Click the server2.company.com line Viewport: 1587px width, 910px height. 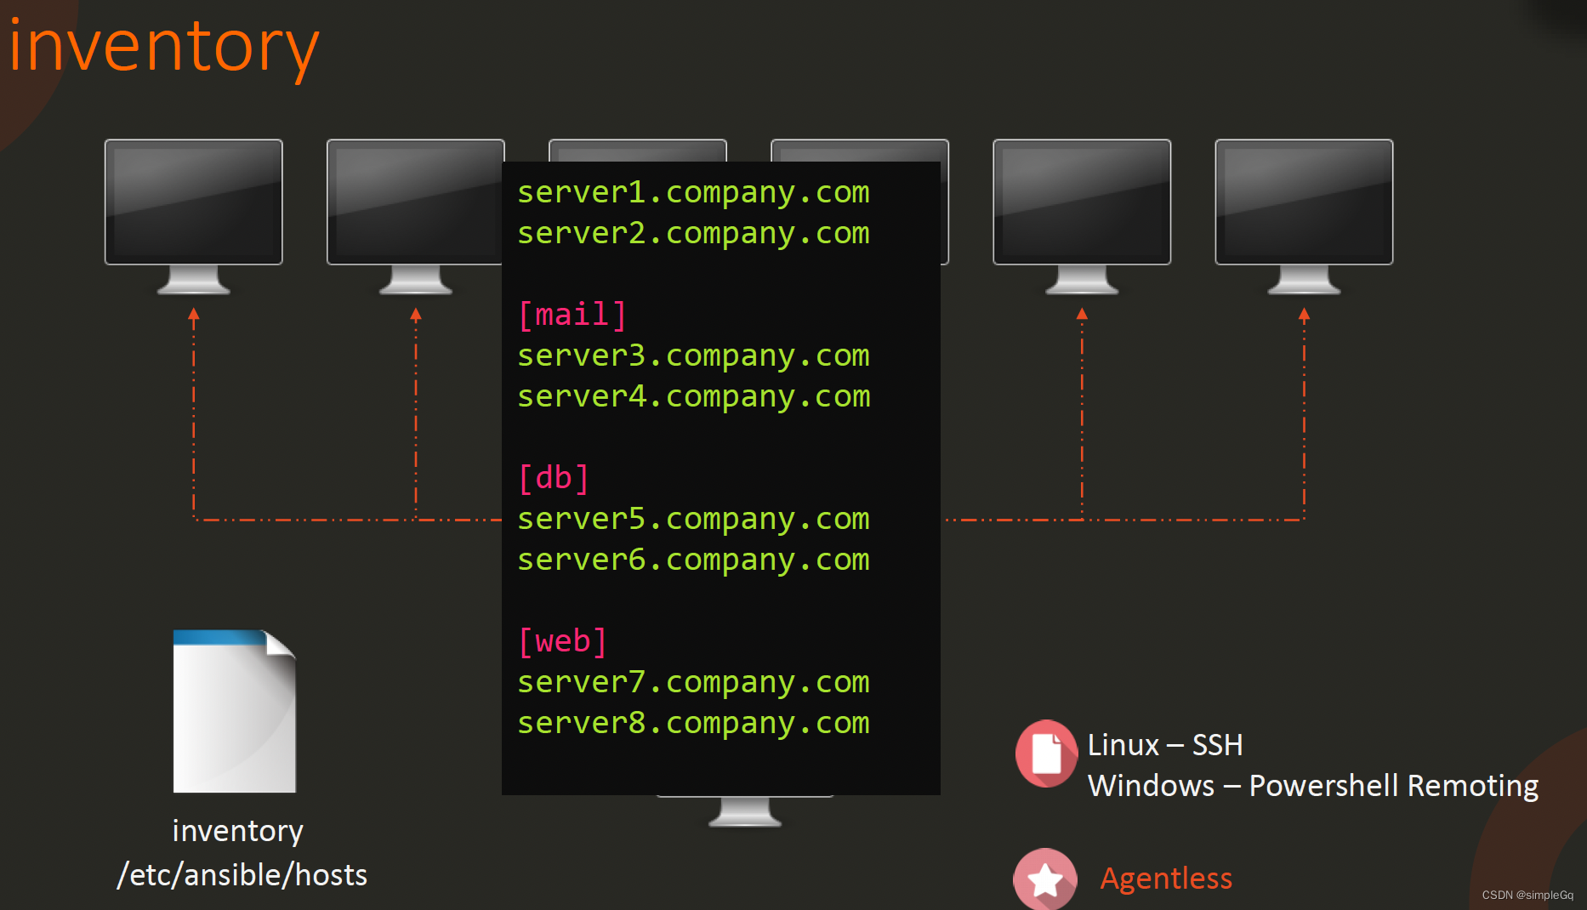click(x=693, y=233)
